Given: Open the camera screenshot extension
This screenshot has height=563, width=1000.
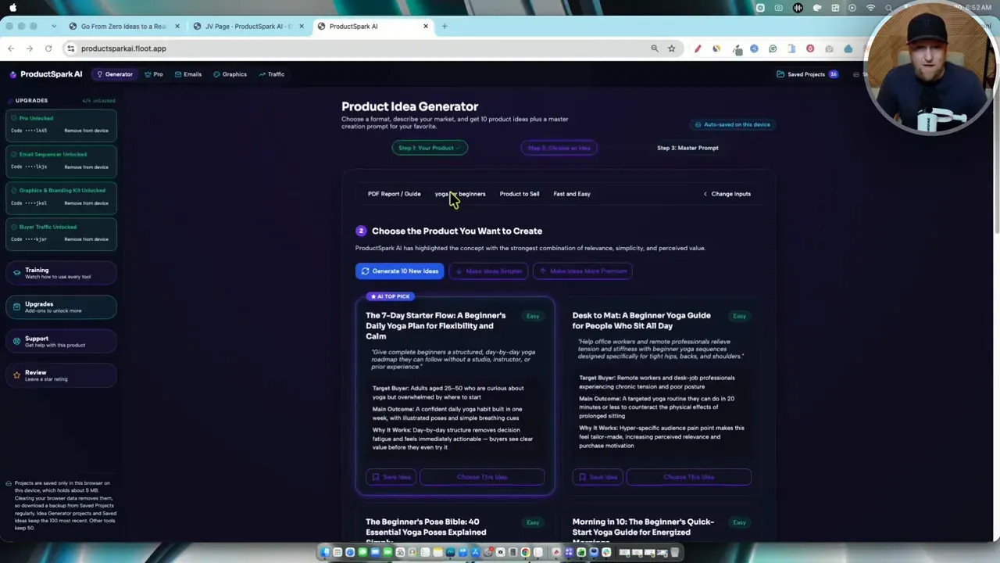Looking at the screenshot, I should tap(829, 48).
